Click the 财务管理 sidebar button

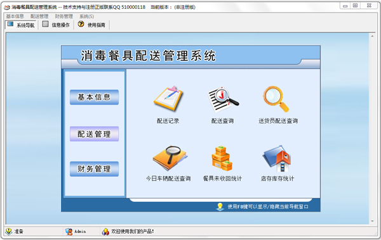point(94,169)
